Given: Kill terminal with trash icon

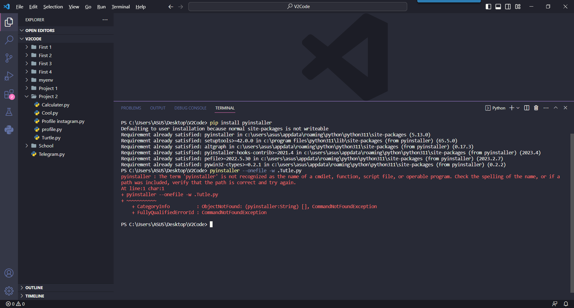Looking at the screenshot, I should pyautogui.click(x=536, y=108).
